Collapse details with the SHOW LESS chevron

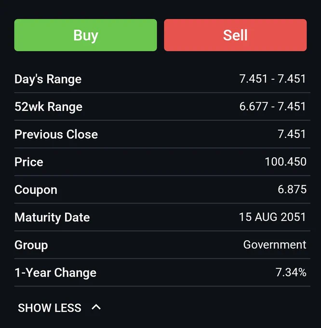(x=96, y=307)
